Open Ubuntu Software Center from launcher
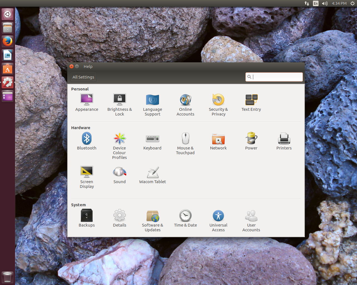This screenshot has width=357, height=285. [8, 69]
